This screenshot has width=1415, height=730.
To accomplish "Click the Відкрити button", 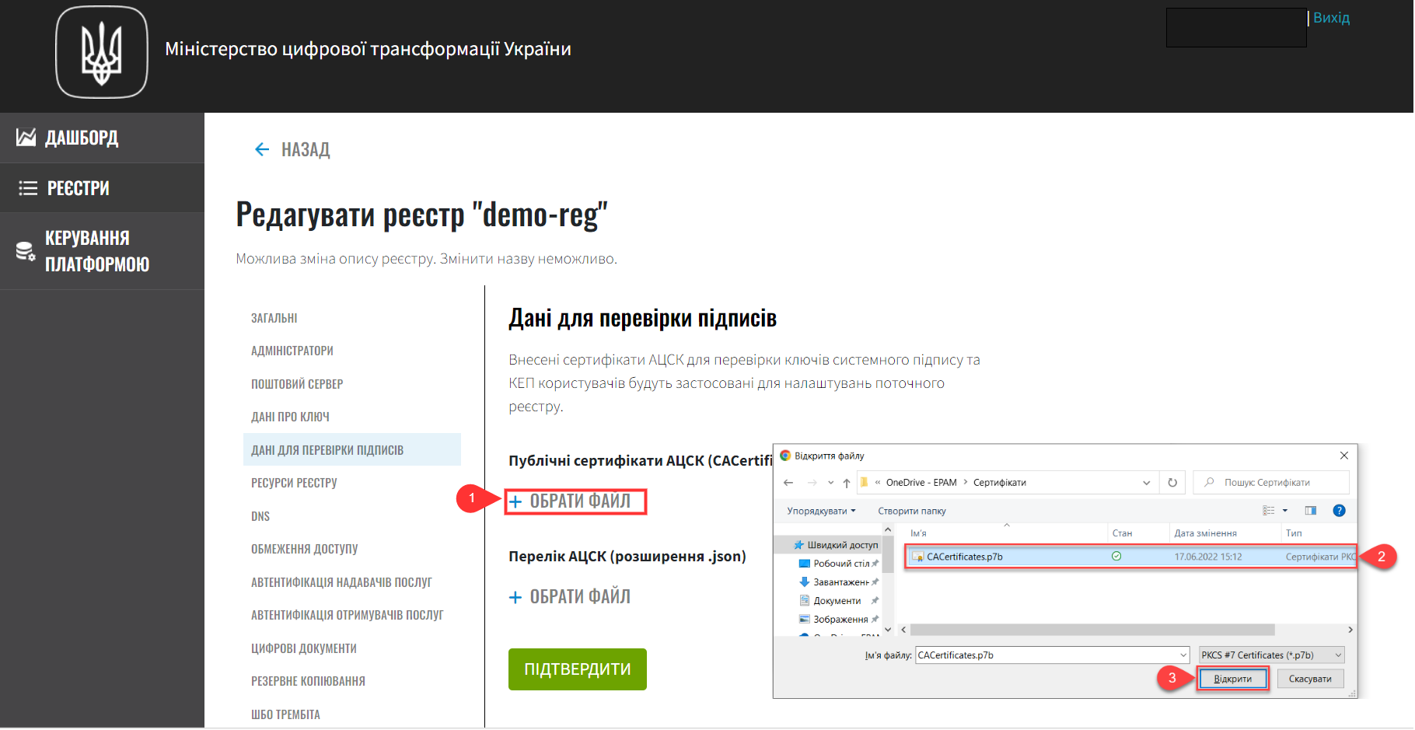I will (1232, 679).
